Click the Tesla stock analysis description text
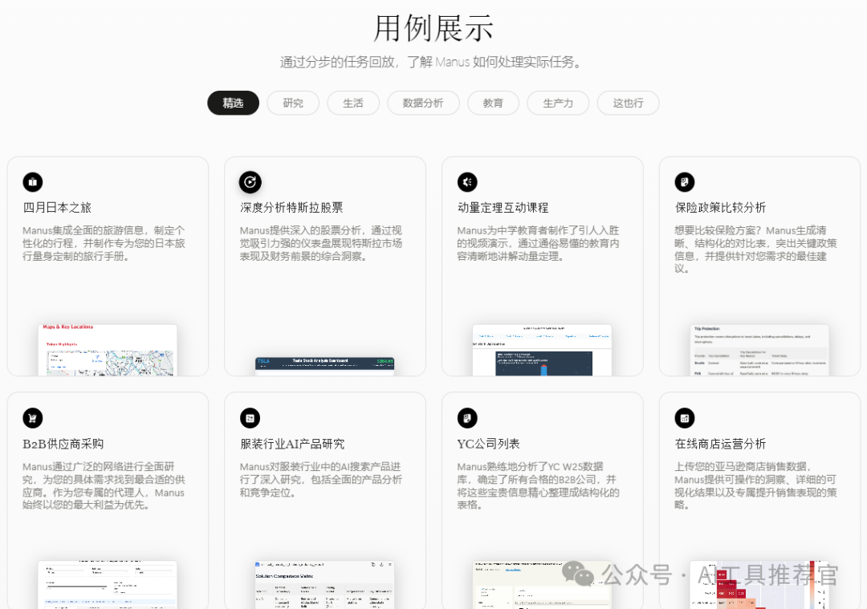Viewport: 867px width, 609px height. coord(320,243)
